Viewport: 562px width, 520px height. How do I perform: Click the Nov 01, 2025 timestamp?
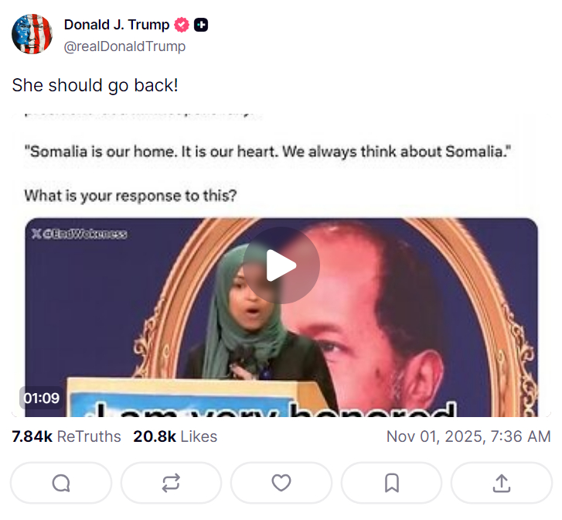click(x=468, y=436)
